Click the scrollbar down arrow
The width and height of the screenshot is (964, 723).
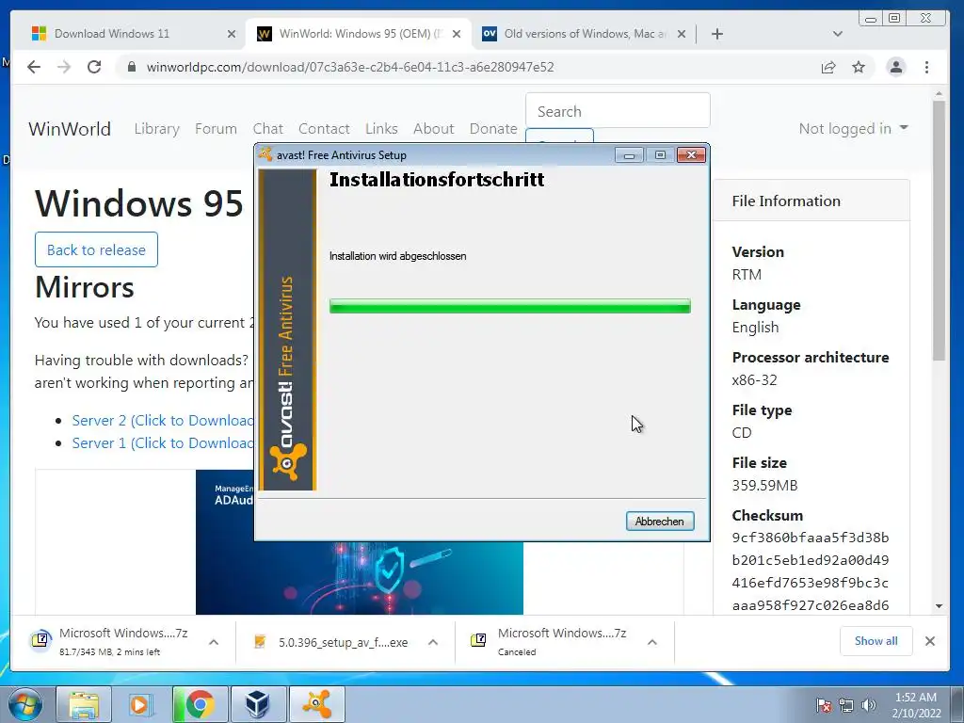[x=939, y=606]
